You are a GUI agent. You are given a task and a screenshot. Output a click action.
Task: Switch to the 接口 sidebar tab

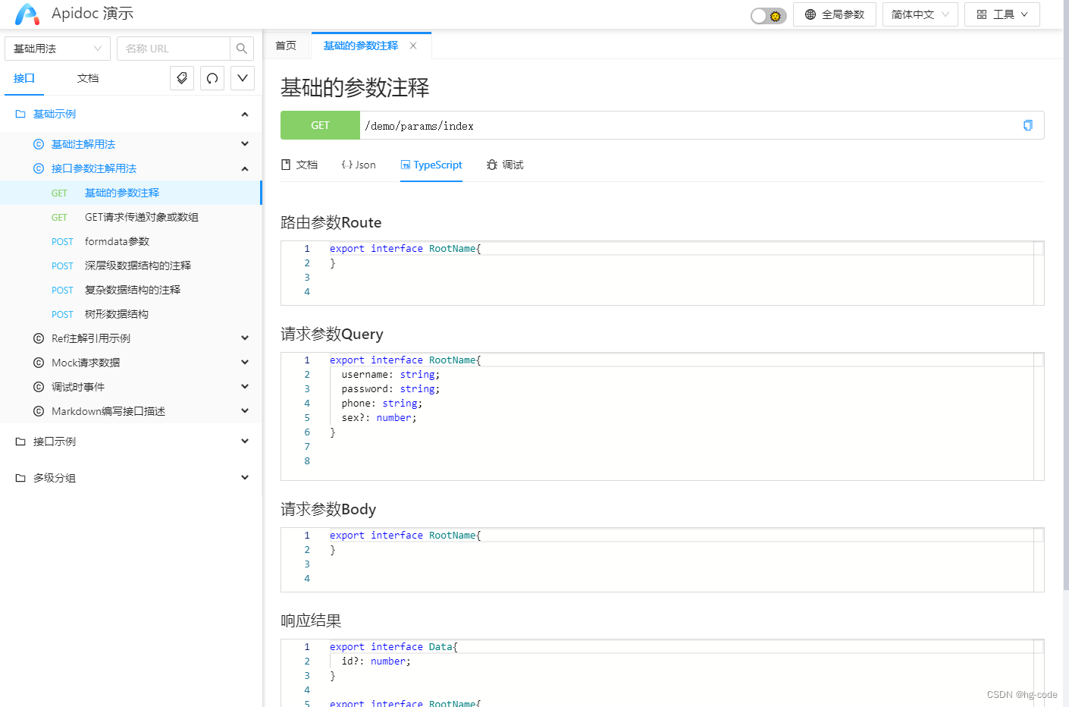(x=24, y=78)
